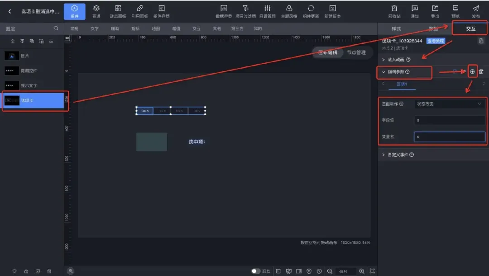This screenshot has height=276, width=489.
Task: Click the bottom bar help question icon
Action: point(319,271)
